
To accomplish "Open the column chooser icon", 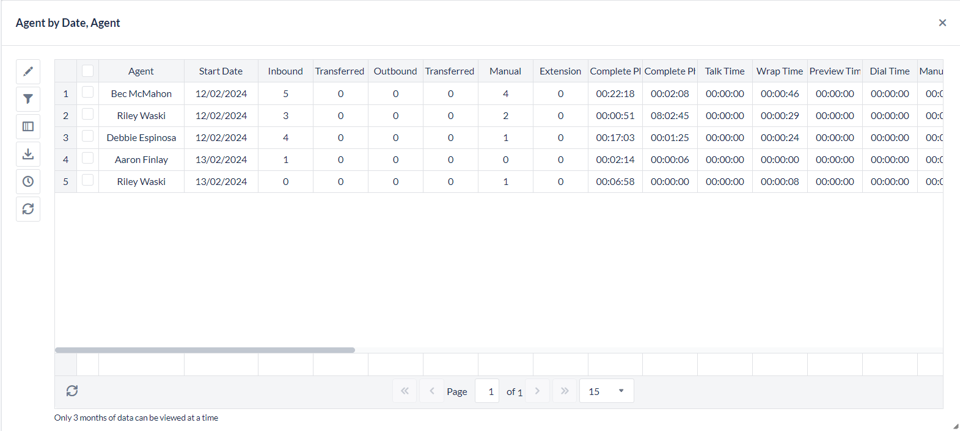I will point(28,126).
